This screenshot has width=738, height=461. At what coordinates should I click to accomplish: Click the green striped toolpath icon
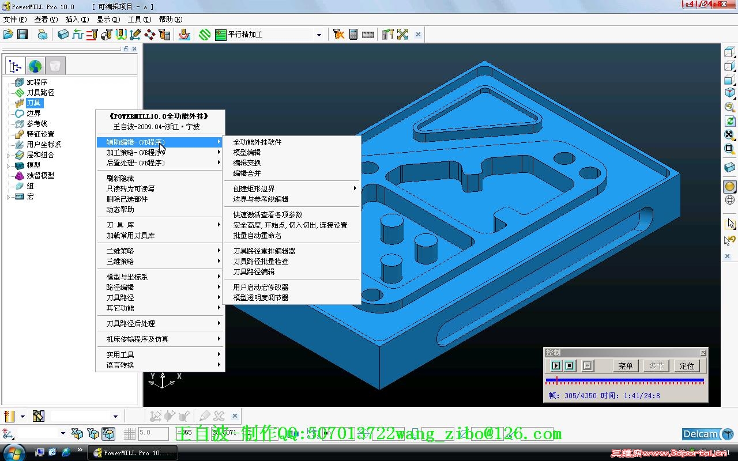coord(205,35)
